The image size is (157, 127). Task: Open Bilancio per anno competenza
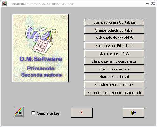[114, 61]
